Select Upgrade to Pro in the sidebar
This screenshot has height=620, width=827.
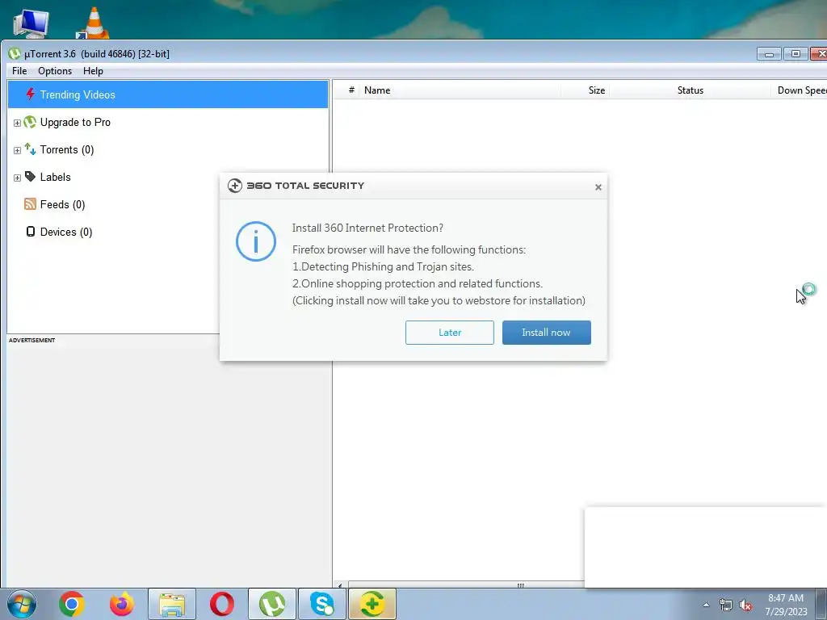(168, 123)
